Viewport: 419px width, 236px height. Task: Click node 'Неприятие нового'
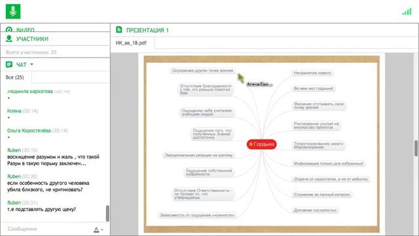[x=312, y=73]
